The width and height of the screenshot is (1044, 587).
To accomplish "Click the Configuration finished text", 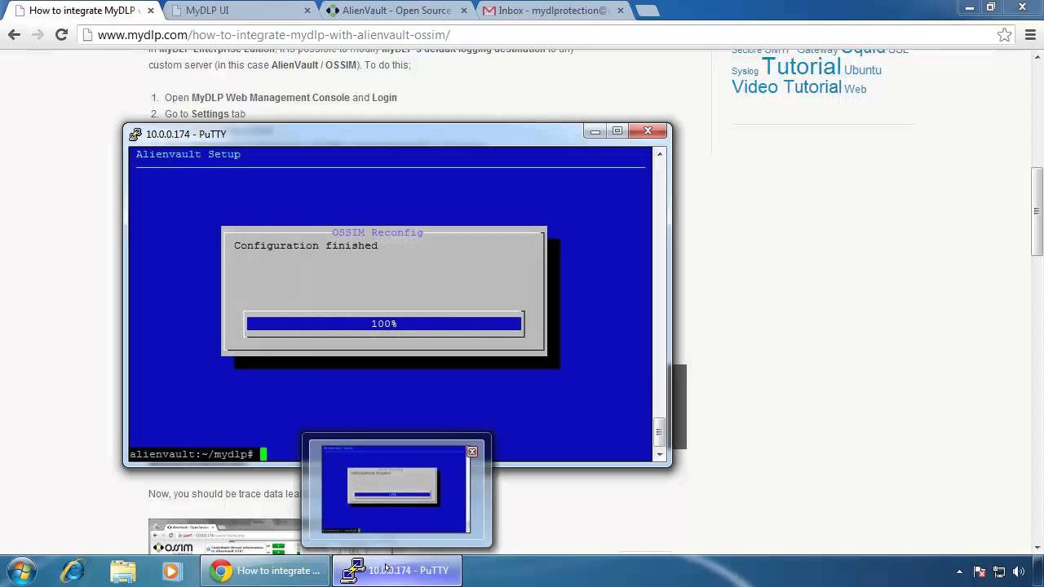I will click(x=306, y=245).
